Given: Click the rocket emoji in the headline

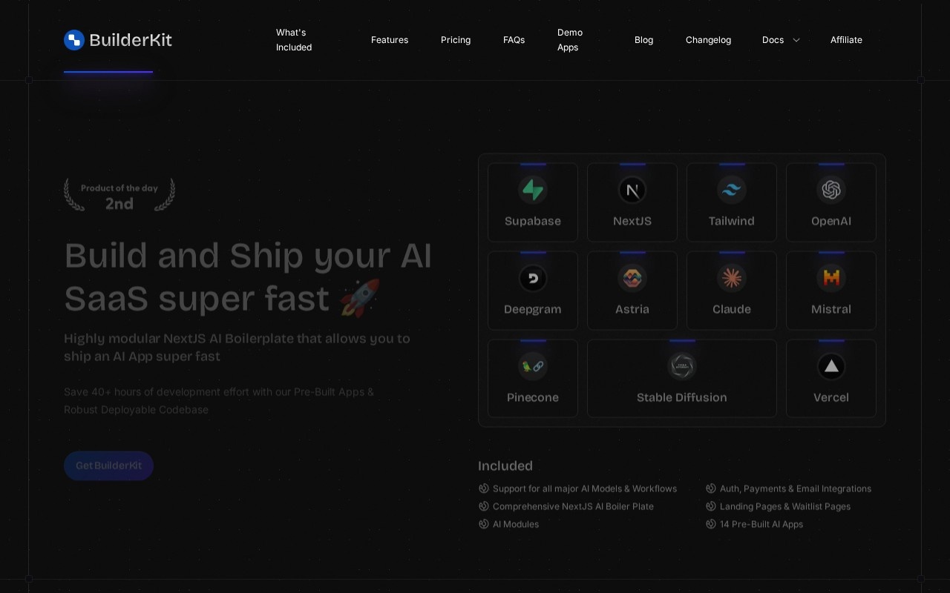Looking at the screenshot, I should point(360,298).
